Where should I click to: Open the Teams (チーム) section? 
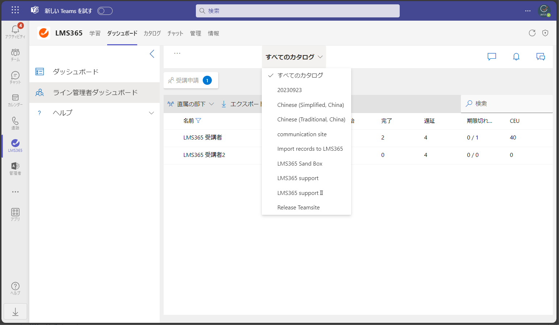click(15, 55)
